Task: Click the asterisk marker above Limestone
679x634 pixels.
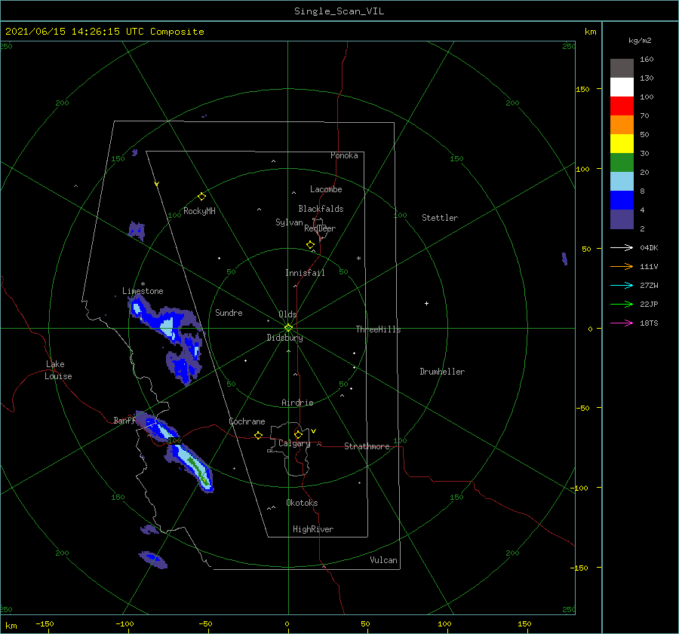Action: [x=143, y=284]
